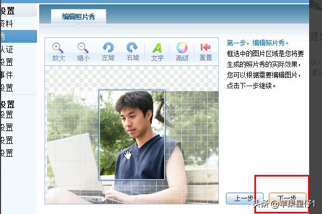Open 事件 item in left sidebar
Viewport: 322px width, 214px height.
6,75
